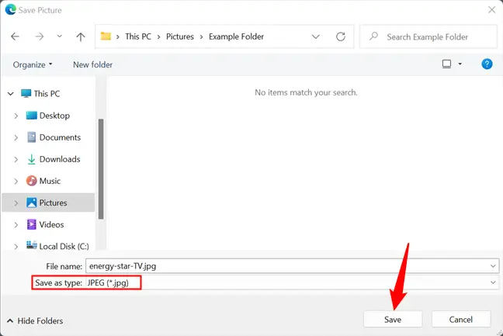Click the navigation pane scrollbar
This screenshot has width=503, height=336.
(101, 169)
